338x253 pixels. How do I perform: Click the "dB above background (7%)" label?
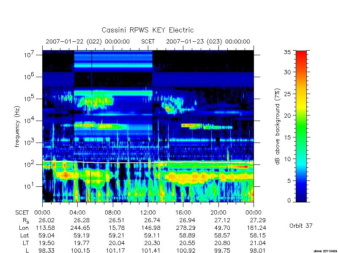[x=277, y=126]
